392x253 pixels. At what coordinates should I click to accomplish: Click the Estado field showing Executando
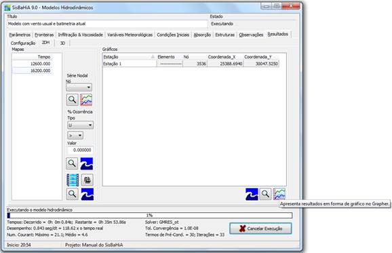coord(252,24)
